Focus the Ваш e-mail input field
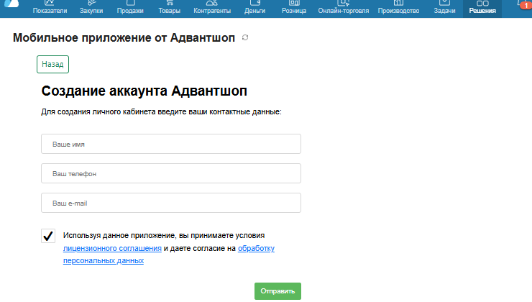 click(171, 203)
